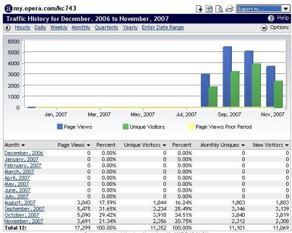292x233 pixels.
Task: Click the blue Page Views legend swatch
Action: [x=60, y=126]
